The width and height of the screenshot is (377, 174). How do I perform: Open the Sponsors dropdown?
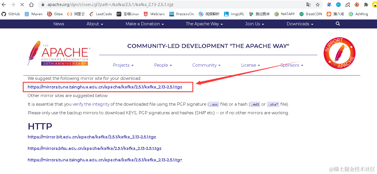[x=292, y=65]
